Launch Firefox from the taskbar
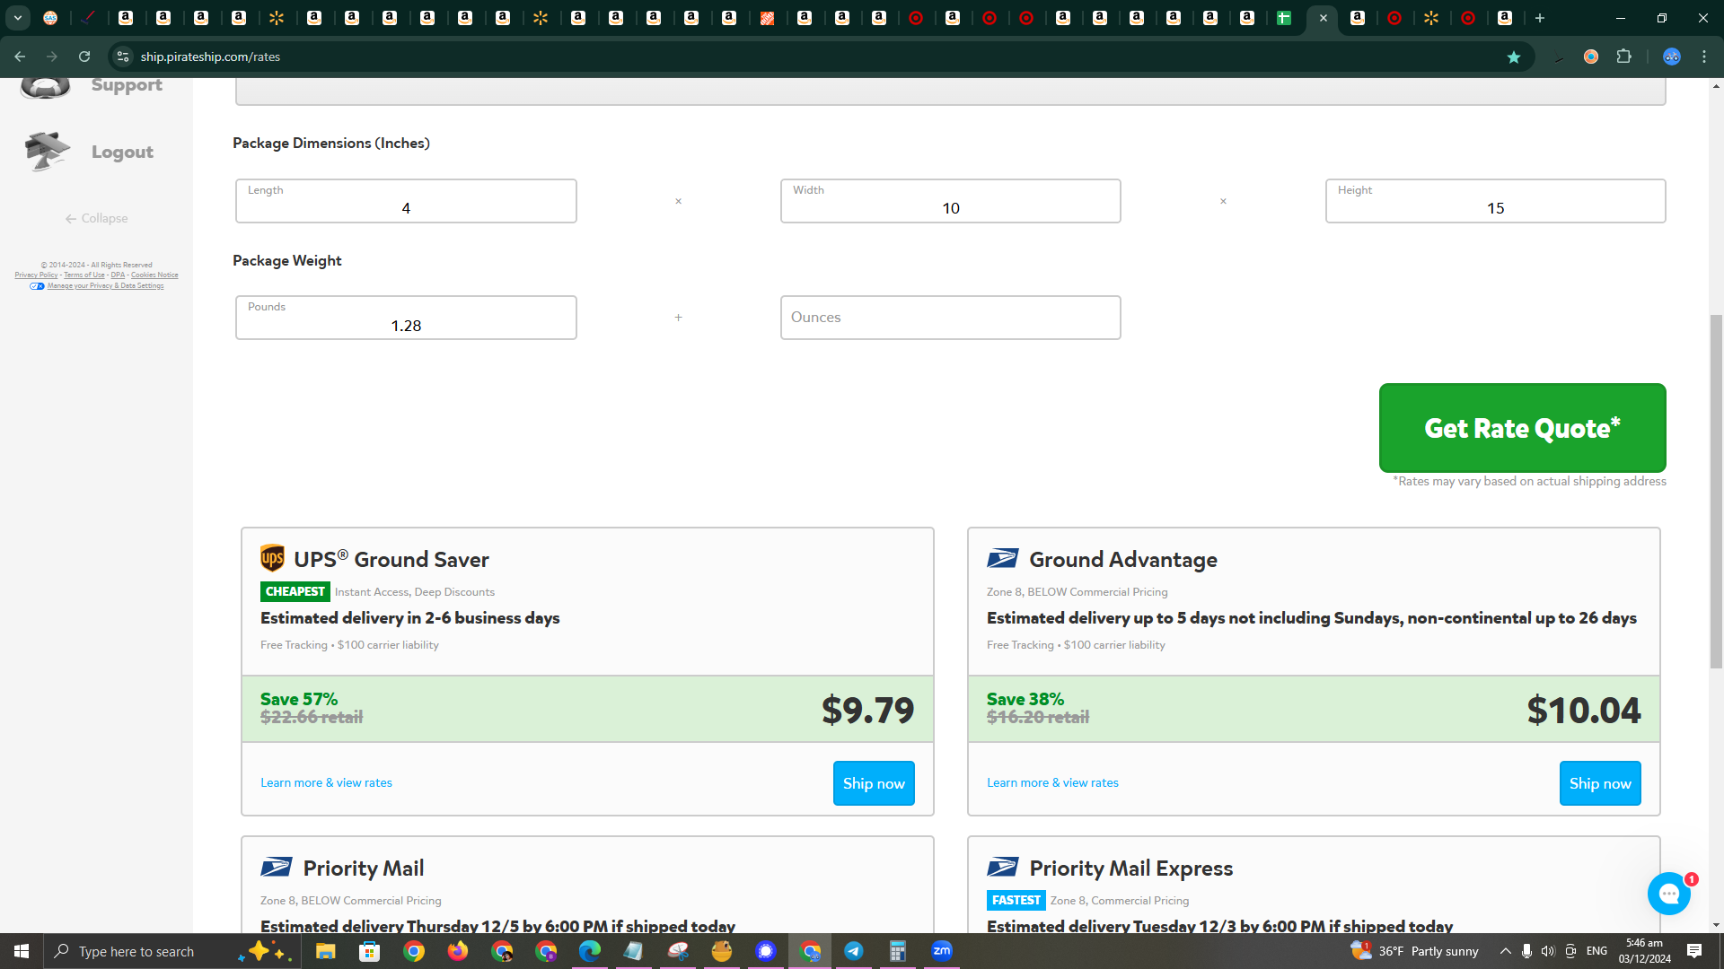This screenshot has width=1724, height=969. coord(458,951)
